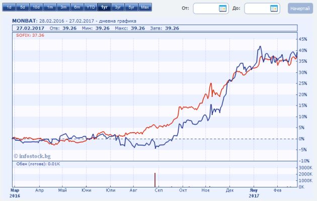The image size is (317, 201).
Task: Click the 3000K volume axis label
Action: click(305, 168)
